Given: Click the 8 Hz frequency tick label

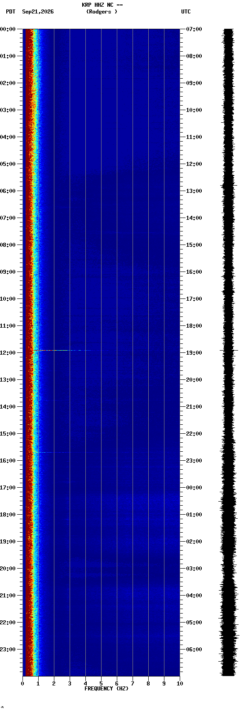Looking at the screenshot, I should coord(148,684).
